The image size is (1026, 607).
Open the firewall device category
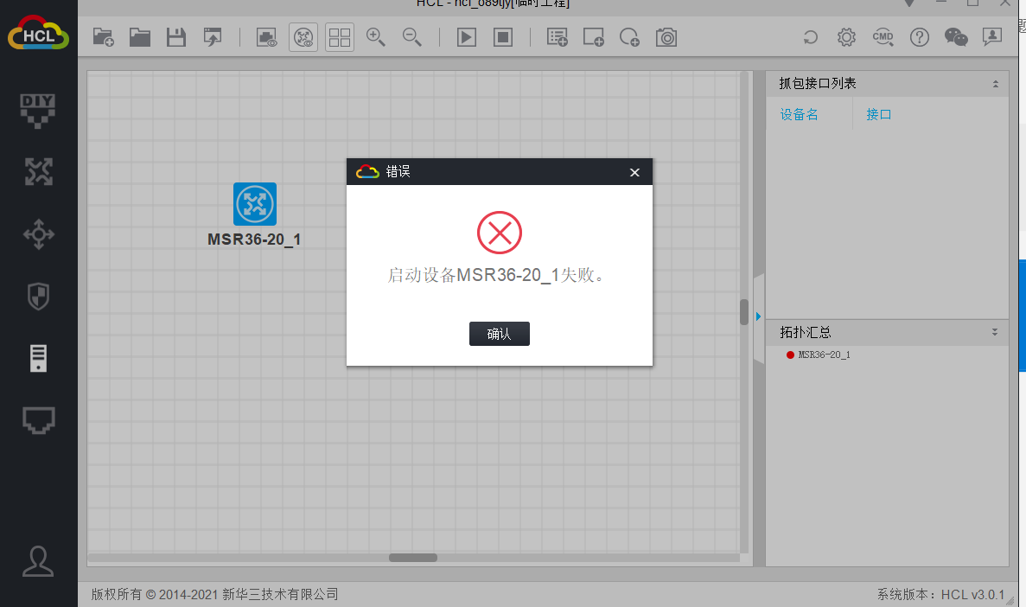tap(38, 296)
